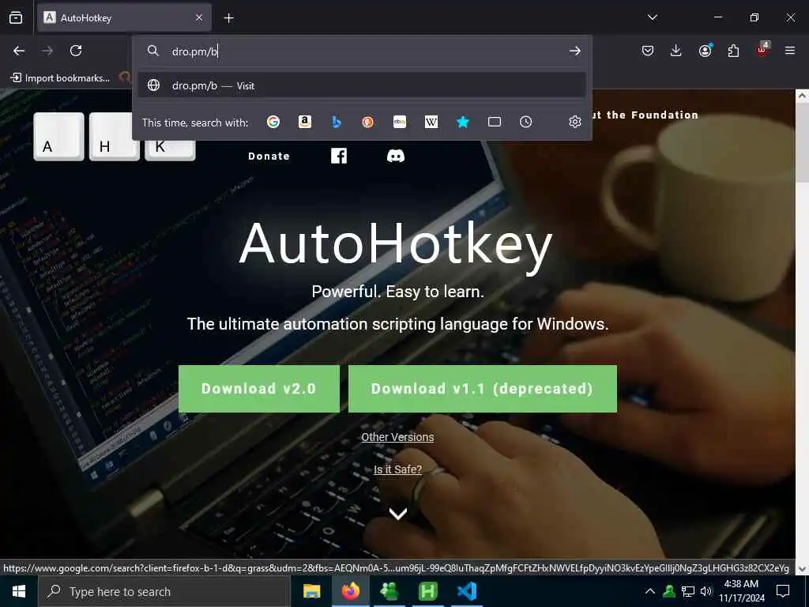809x607 pixels.
Task: Go back one page
Action: click(19, 51)
